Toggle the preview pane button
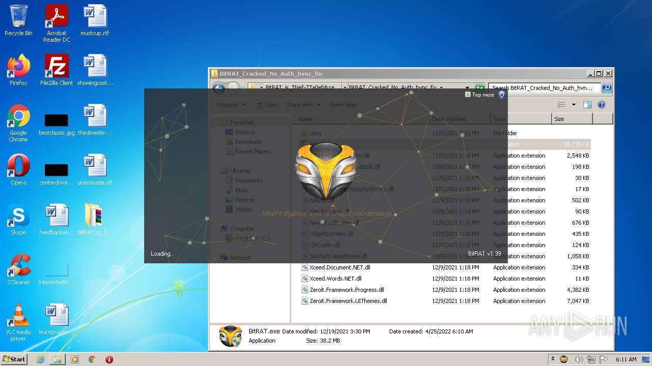The image size is (652, 366). coord(587,105)
